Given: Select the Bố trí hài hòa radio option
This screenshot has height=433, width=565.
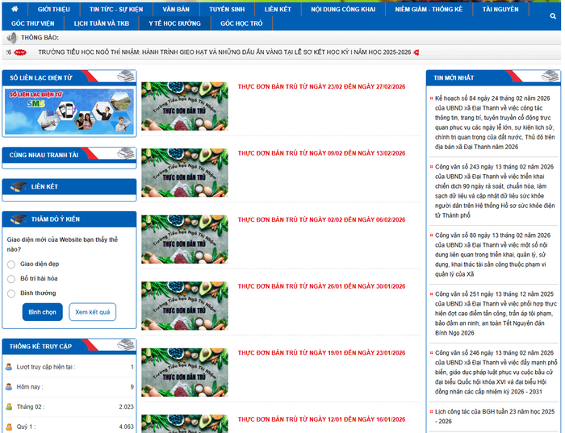Looking at the screenshot, I should pos(11,279).
